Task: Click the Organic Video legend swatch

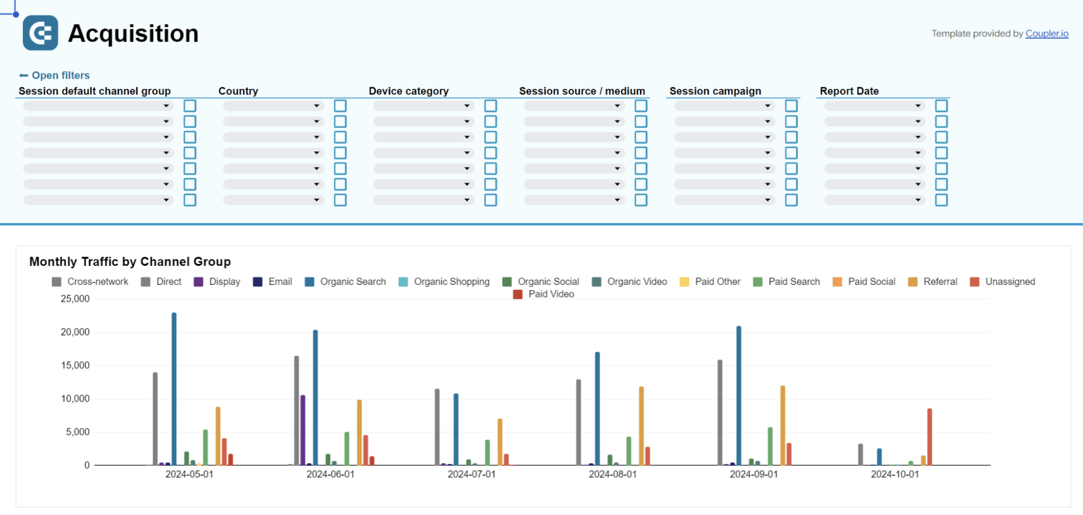Action: (596, 282)
